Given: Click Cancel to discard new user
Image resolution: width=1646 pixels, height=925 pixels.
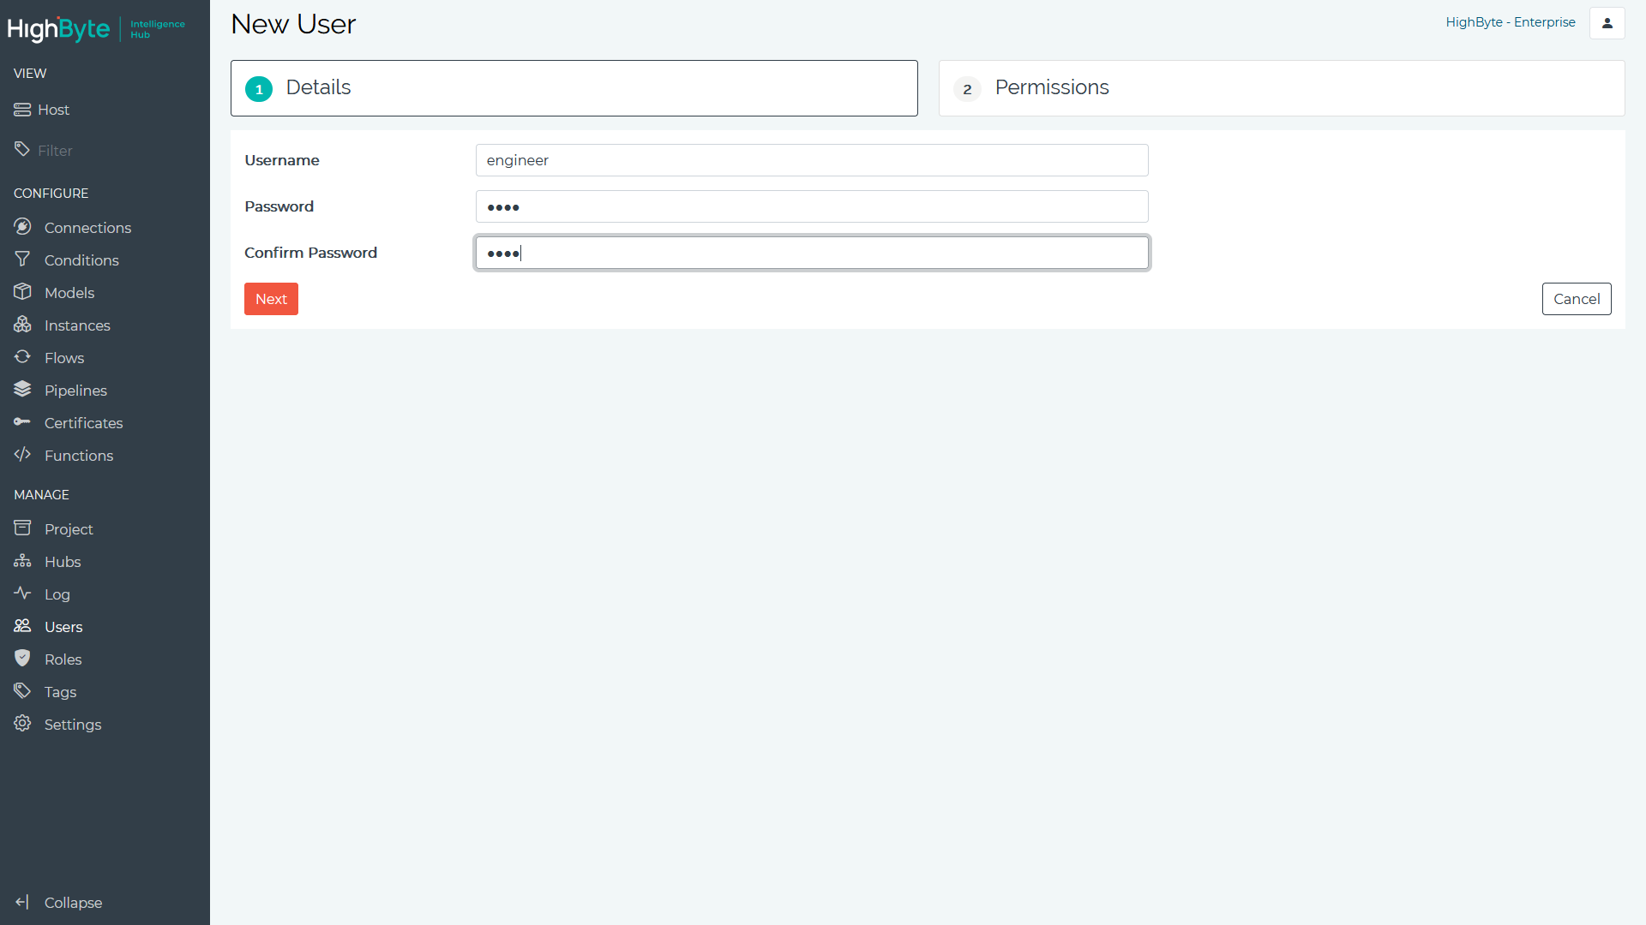Looking at the screenshot, I should 1576,298.
